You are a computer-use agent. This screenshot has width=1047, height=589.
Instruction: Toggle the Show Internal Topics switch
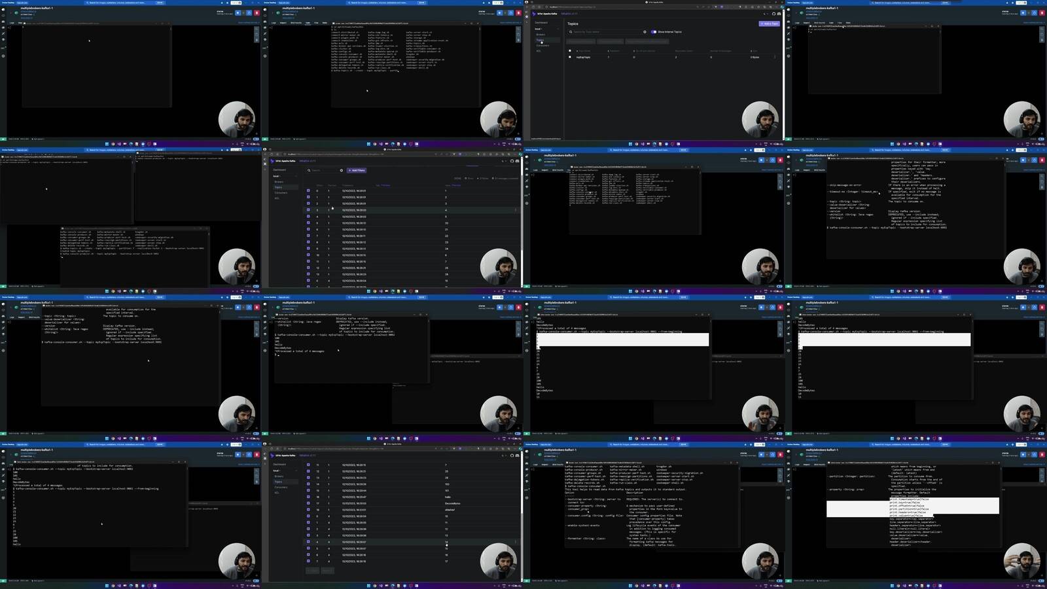654,32
